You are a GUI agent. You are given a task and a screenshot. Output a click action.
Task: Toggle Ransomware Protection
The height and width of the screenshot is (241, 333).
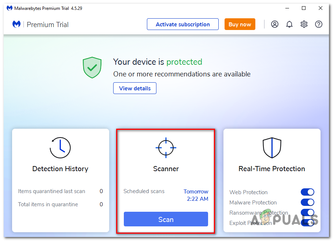pos(307,212)
